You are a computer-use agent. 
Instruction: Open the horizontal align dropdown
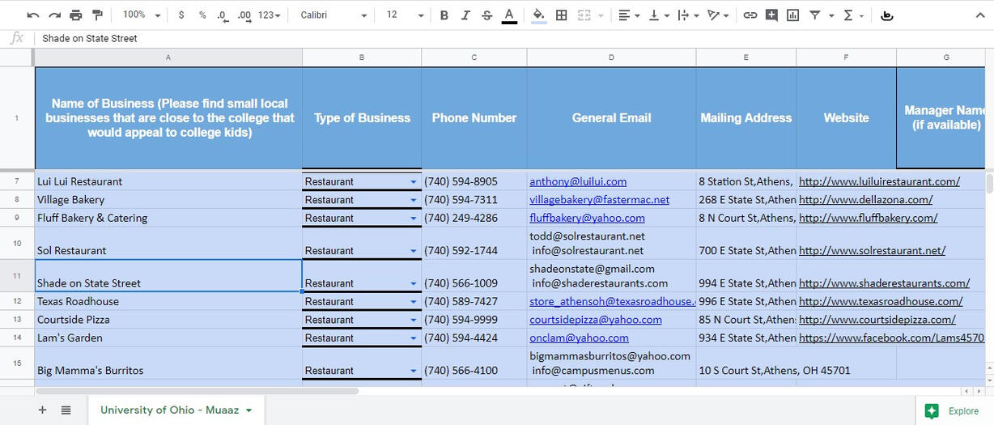click(629, 15)
